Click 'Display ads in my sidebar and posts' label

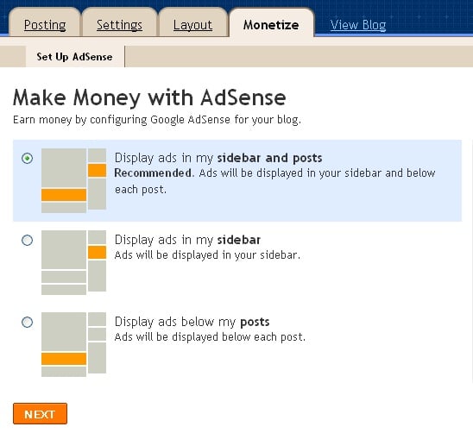pyautogui.click(x=218, y=158)
